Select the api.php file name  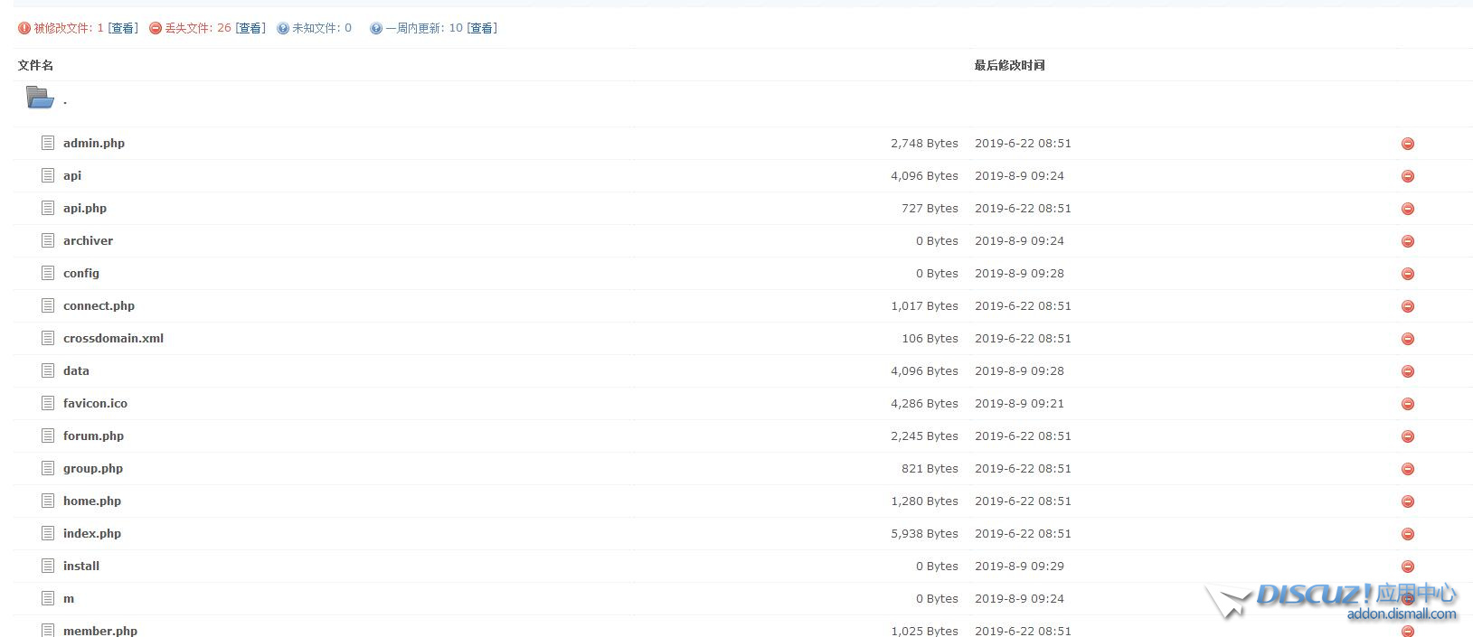[85, 208]
